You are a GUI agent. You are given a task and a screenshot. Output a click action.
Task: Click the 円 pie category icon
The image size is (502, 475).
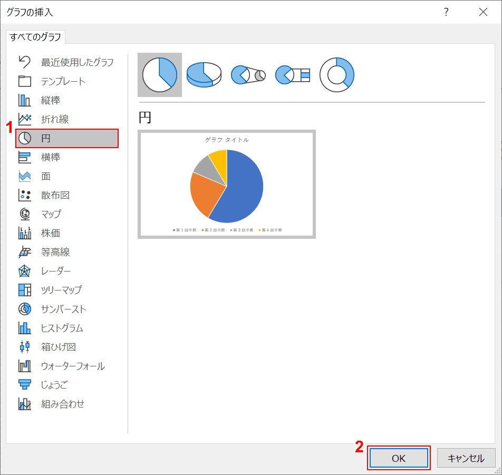(25, 138)
